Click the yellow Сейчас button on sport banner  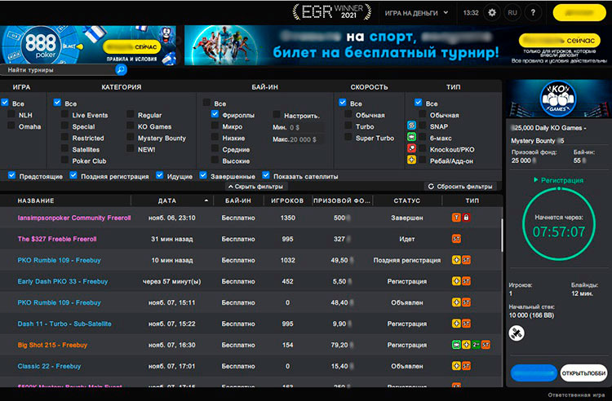tap(559, 40)
